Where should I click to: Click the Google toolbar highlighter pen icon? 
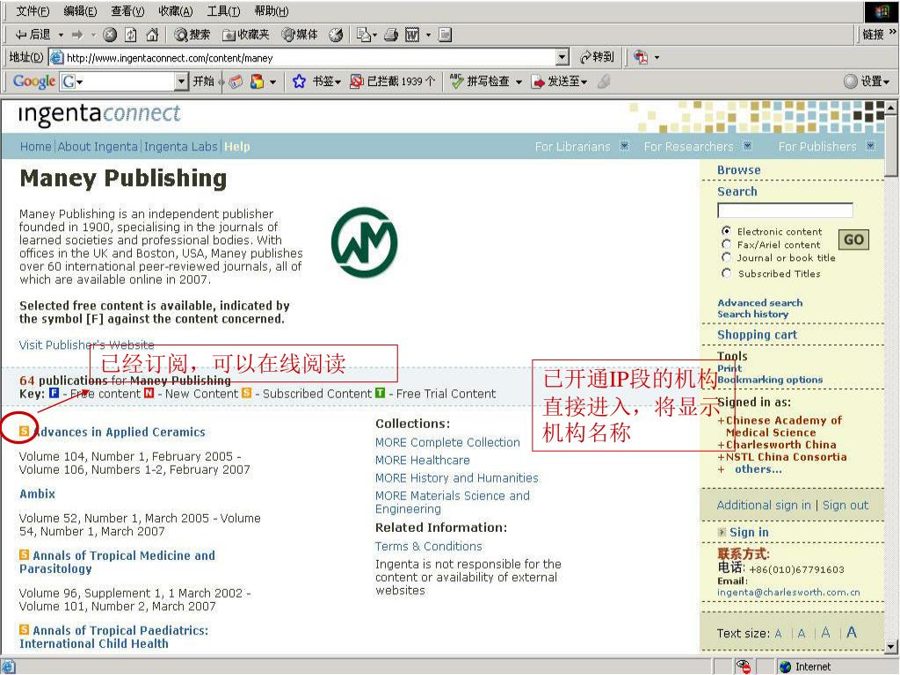click(x=603, y=82)
